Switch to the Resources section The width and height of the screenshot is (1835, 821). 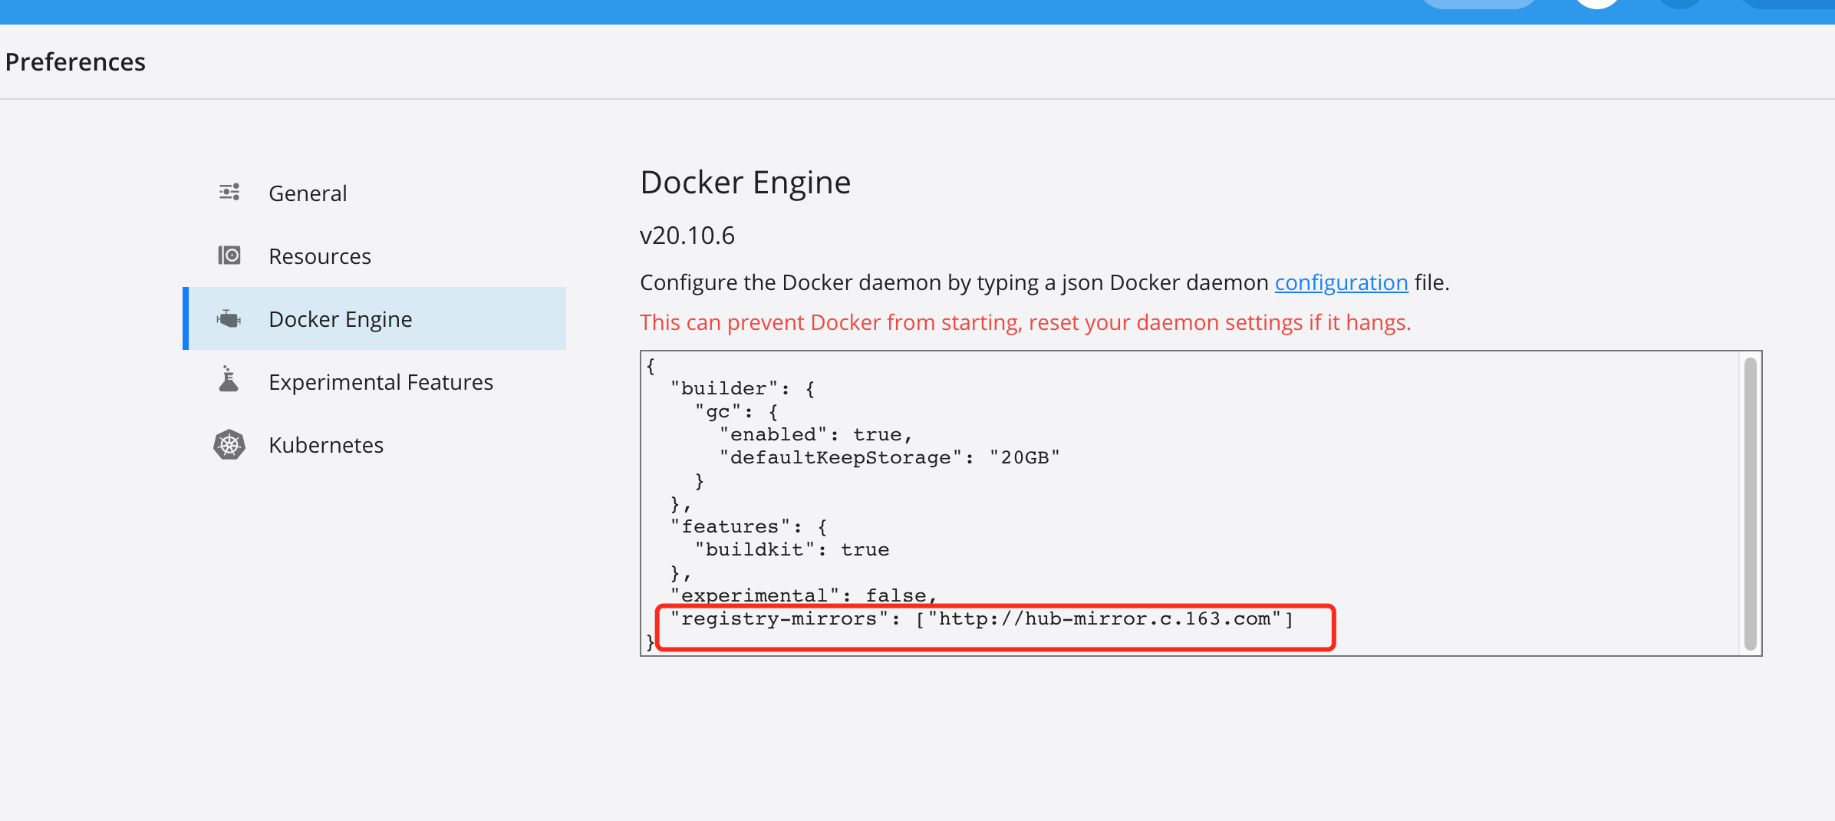coord(319,256)
